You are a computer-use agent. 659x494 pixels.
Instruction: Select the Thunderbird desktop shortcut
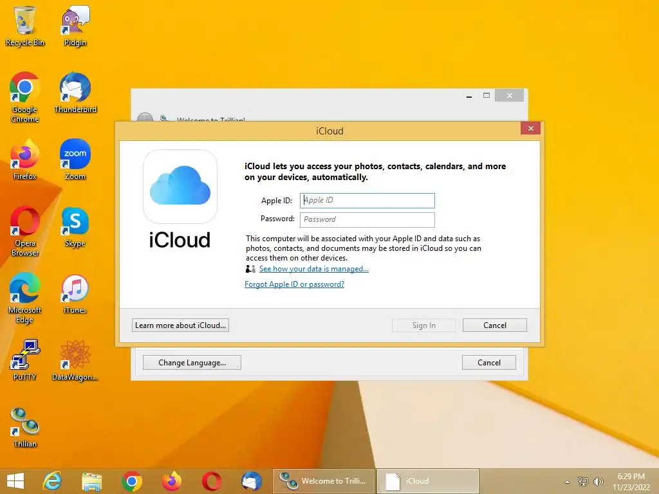(75, 93)
